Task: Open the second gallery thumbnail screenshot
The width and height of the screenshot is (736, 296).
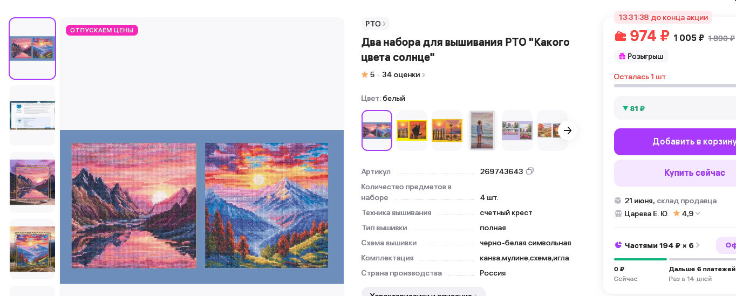Action: coord(32,115)
